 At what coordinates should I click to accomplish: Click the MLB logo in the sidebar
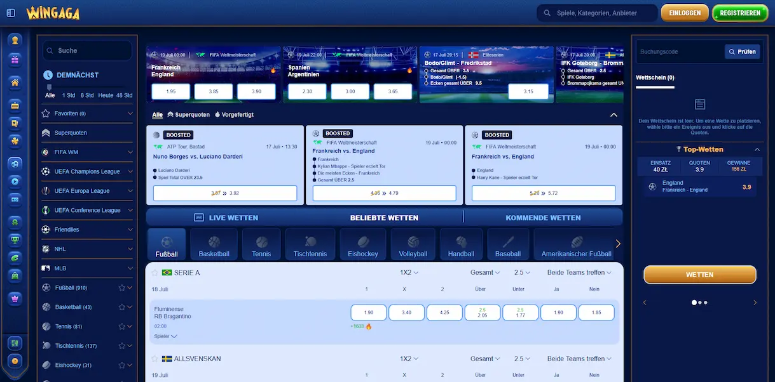46,268
